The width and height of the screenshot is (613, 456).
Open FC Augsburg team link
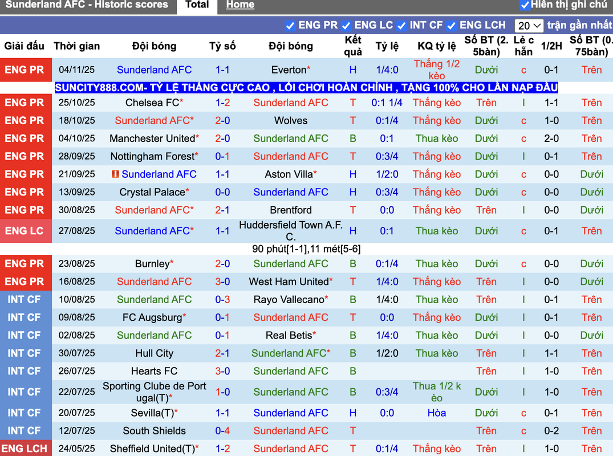point(152,317)
